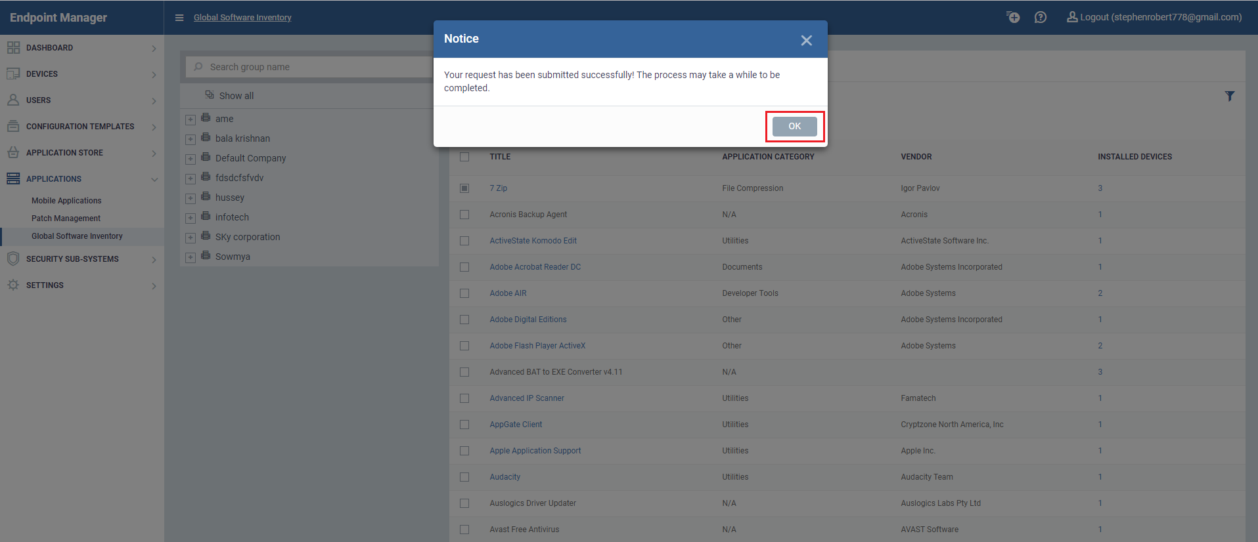Click the group icon beside hussey
Viewport: 1258px width, 542px height.
[206, 197]
